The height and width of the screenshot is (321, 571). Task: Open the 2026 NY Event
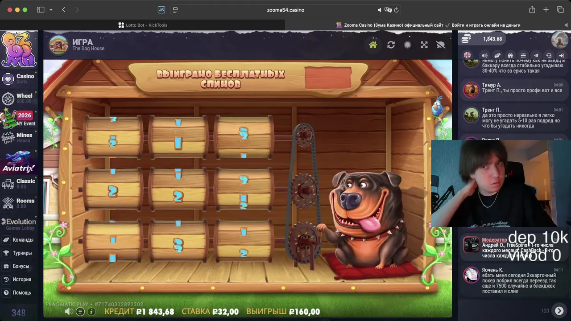19,118
